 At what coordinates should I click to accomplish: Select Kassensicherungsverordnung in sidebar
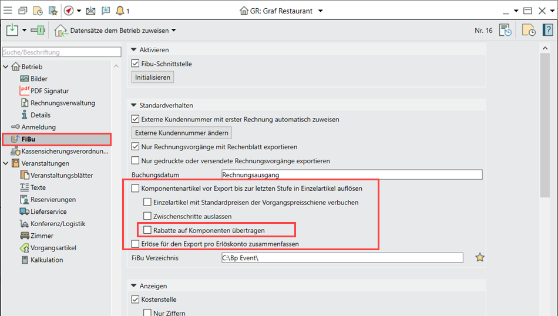pyautogui.click(x=65, y=151)
